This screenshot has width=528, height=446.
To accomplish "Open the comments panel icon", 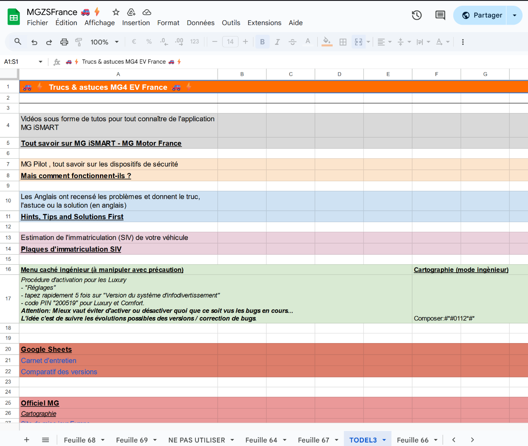I will point(440,15).
